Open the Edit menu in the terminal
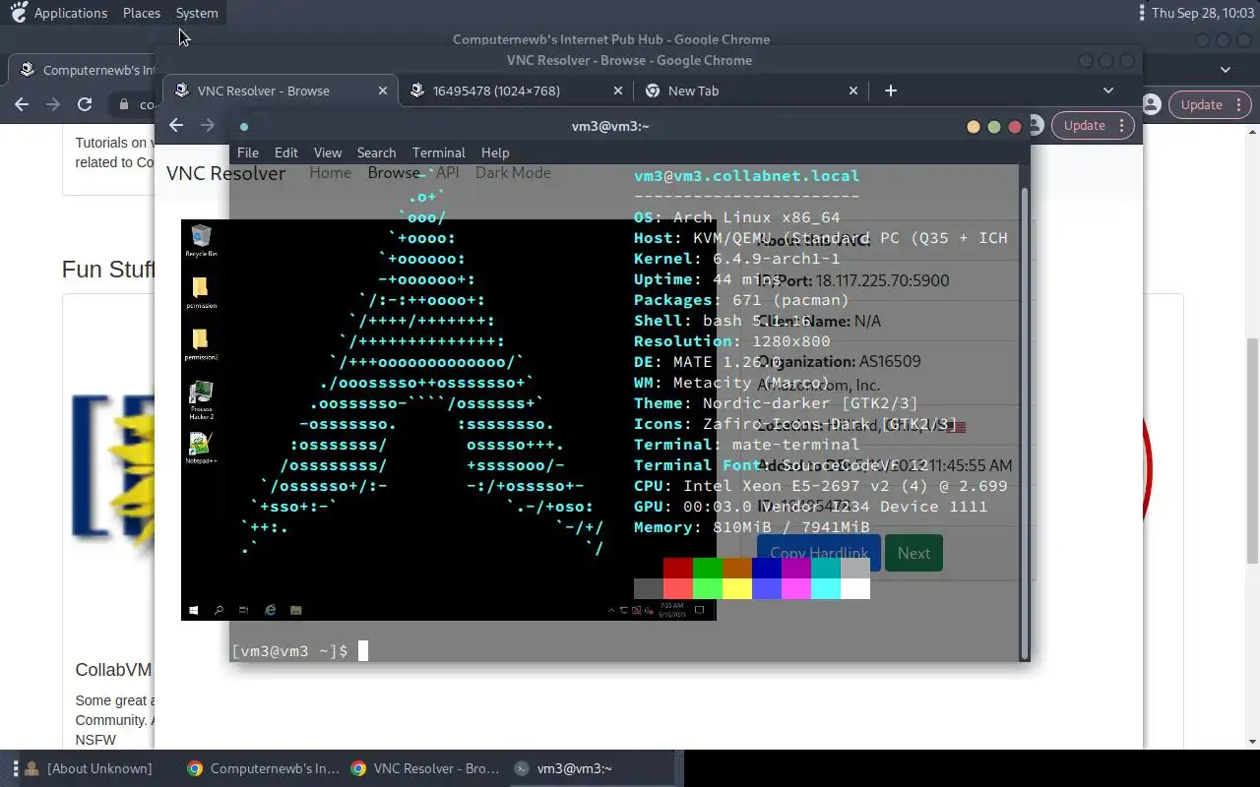This screenshot has height=787, width=1260. pos(286,152)
